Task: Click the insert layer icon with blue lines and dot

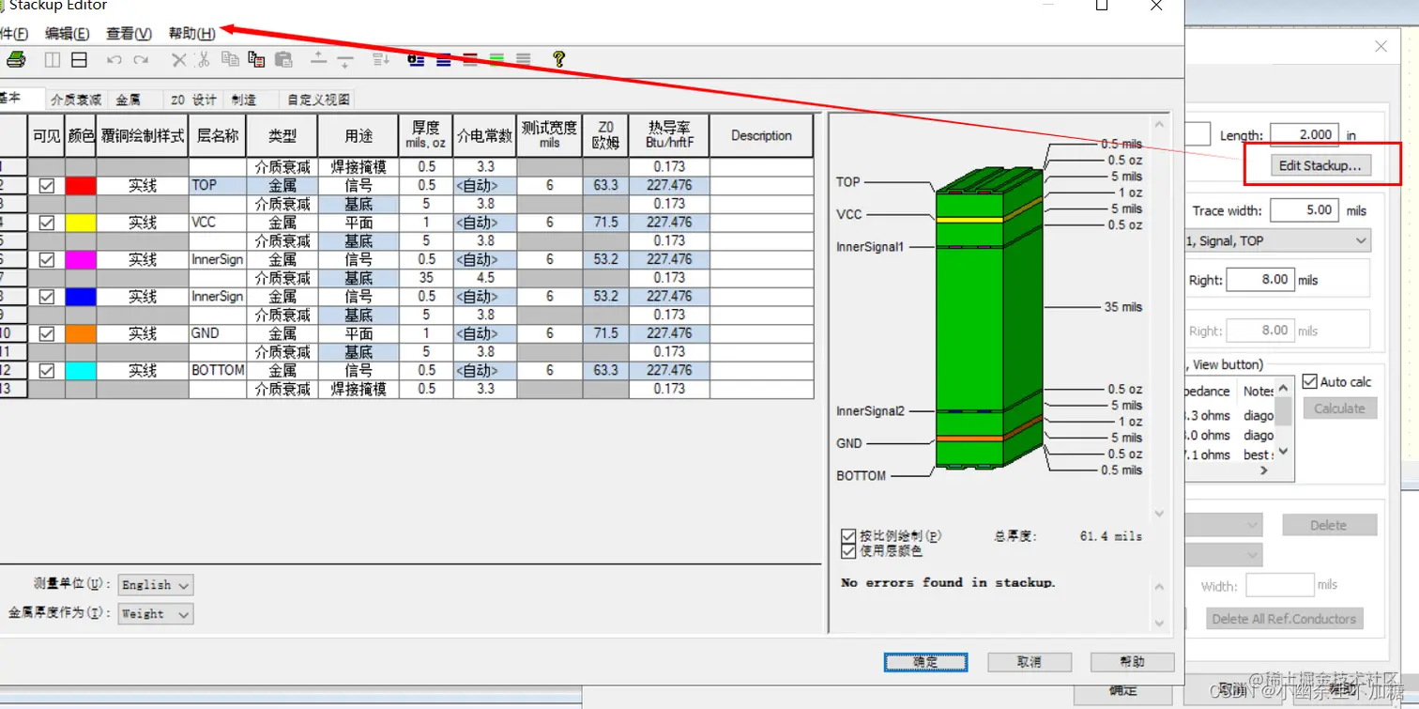Action: pos(416,59)
